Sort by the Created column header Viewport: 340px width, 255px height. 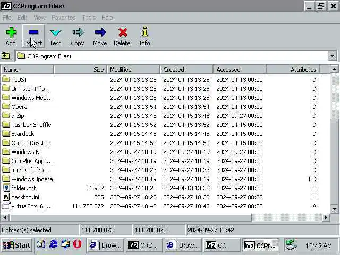point(186,70)
